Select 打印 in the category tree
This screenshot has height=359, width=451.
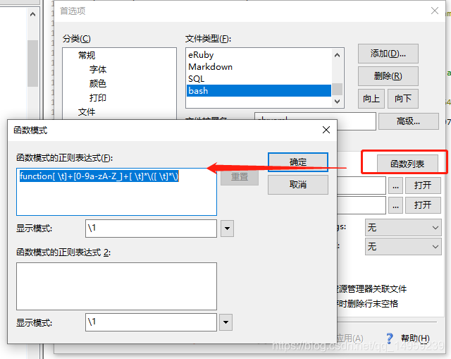(98, 98)
